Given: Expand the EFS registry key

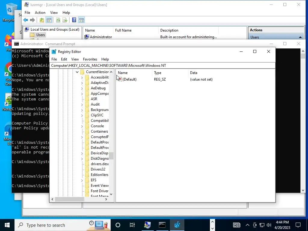Looking at the screenshot, I should click(x=82, y=180).
